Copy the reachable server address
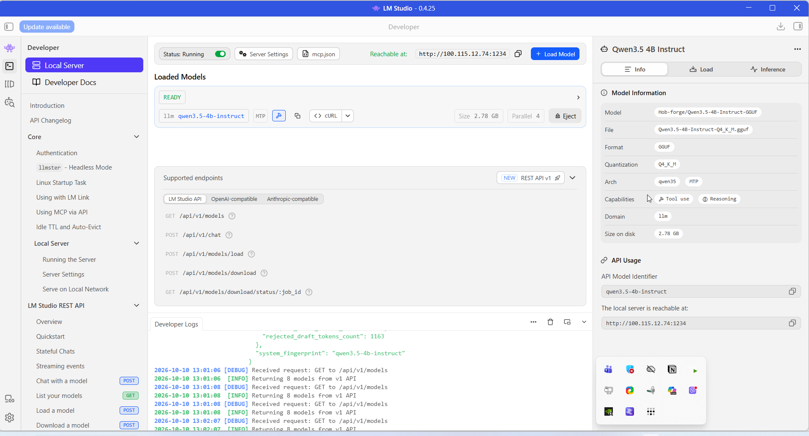This screenshot has height=436, width=809. tap(518, 54)
